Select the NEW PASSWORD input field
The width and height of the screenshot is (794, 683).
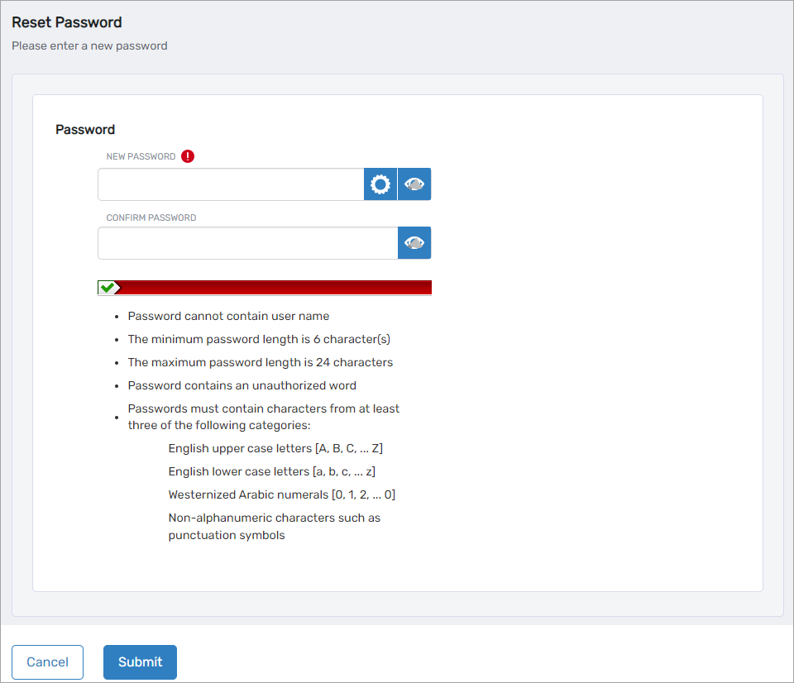point(230,184)
